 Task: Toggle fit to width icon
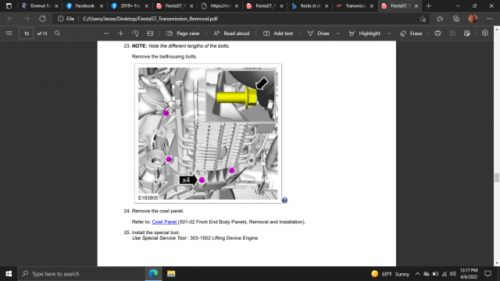click(x=150, y=33)
